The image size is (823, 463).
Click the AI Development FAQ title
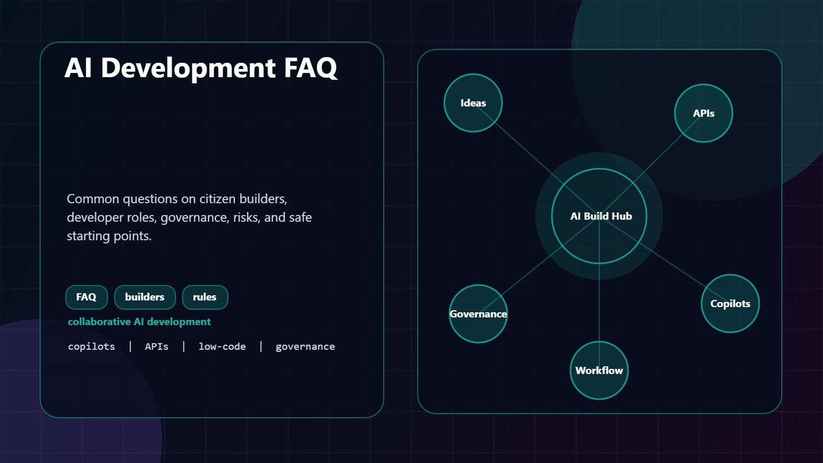coord(201,68)
